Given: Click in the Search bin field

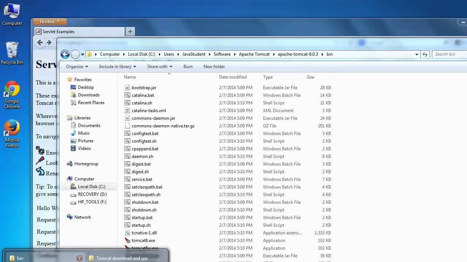Looking at the screenshot, I should click(x=450, y=54).
